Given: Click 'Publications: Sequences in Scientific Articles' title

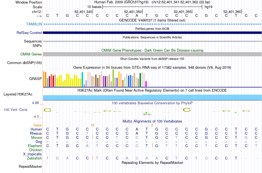Looking at the screenshot, I should coord(152,37).
